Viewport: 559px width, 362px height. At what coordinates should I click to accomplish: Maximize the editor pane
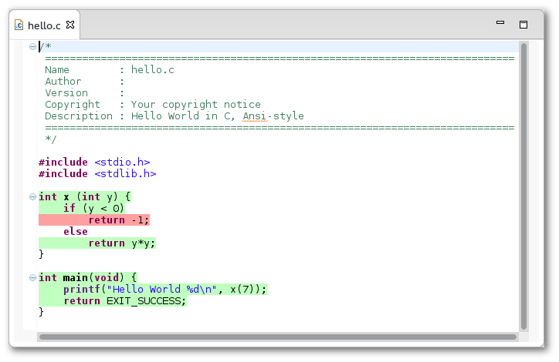coord(523,25)
